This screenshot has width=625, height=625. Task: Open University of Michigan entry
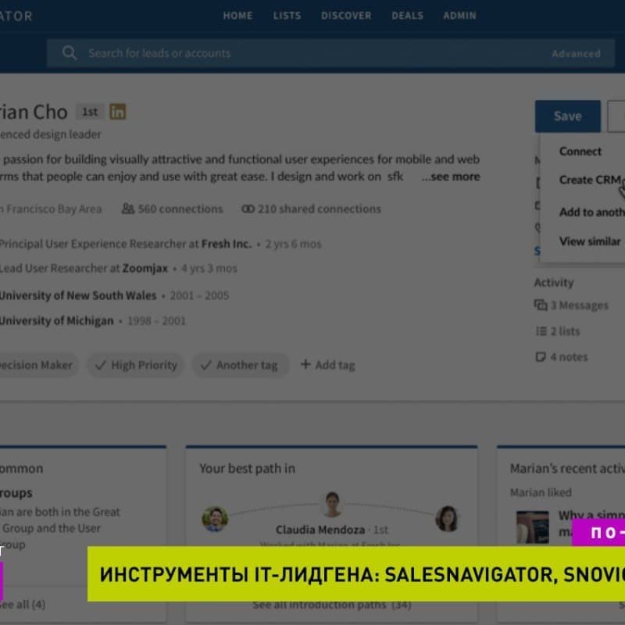pos(56,321)
